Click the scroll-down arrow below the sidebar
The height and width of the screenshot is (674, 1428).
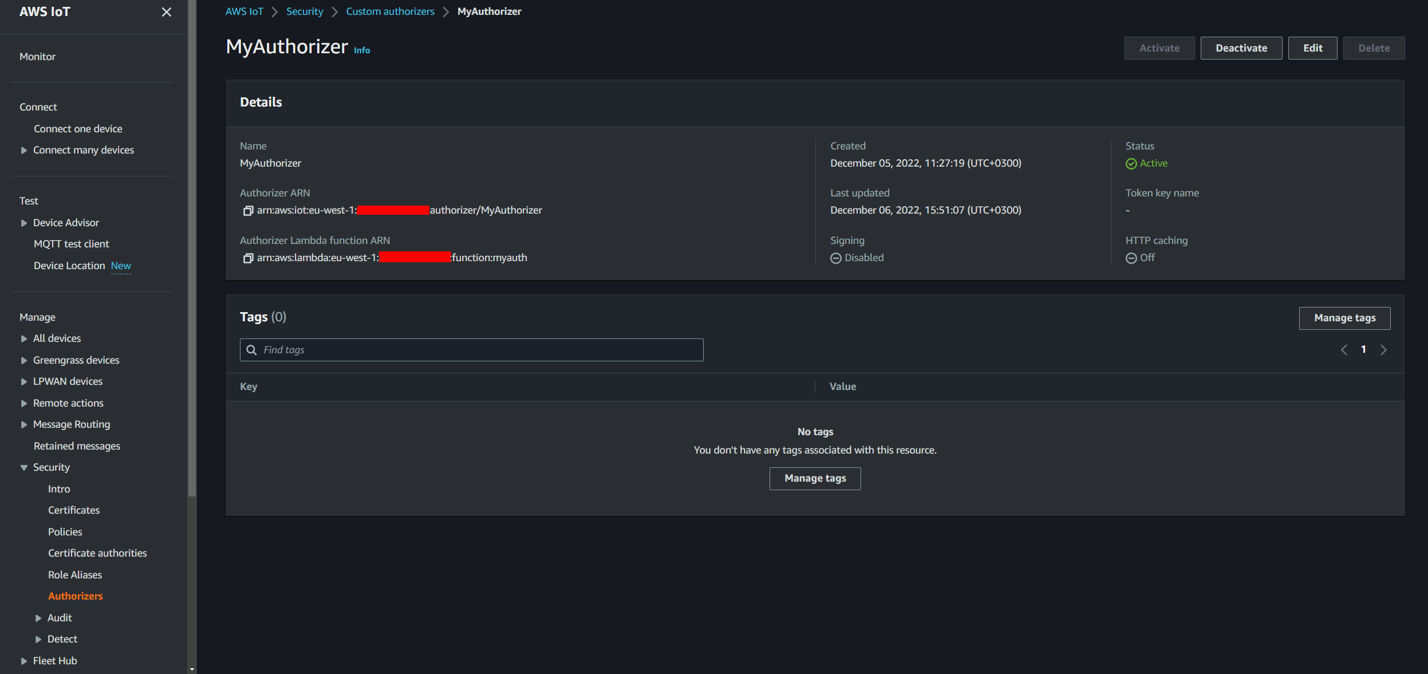tap(191, 669)
